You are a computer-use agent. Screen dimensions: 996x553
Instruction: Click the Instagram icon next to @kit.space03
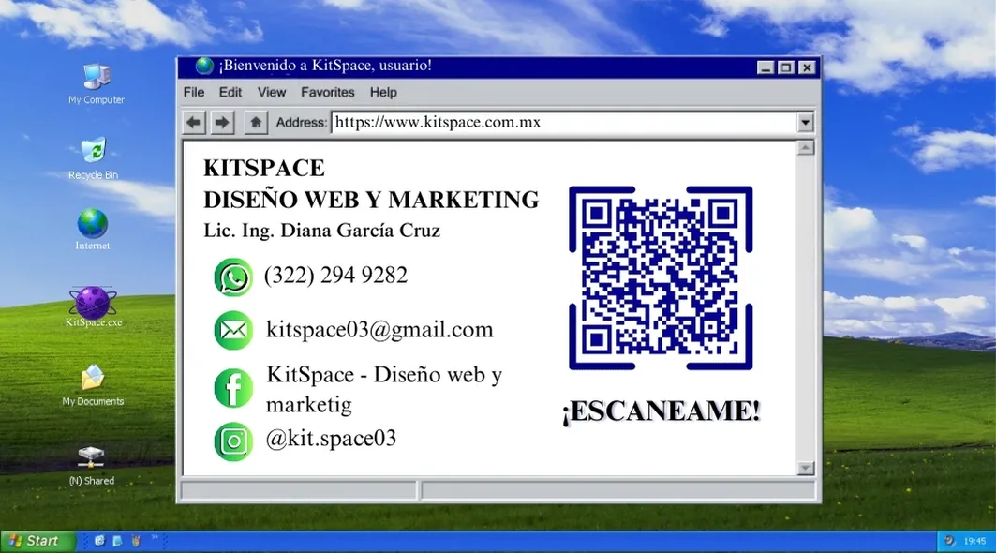click(x=232, y=440)
